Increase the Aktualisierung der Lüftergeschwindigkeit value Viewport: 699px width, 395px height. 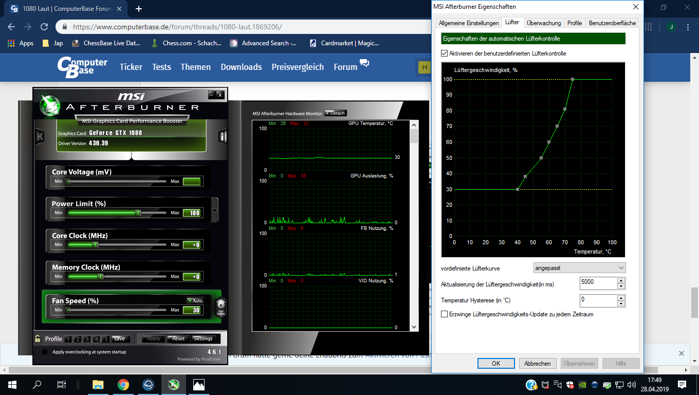click(x=621, y=280)
